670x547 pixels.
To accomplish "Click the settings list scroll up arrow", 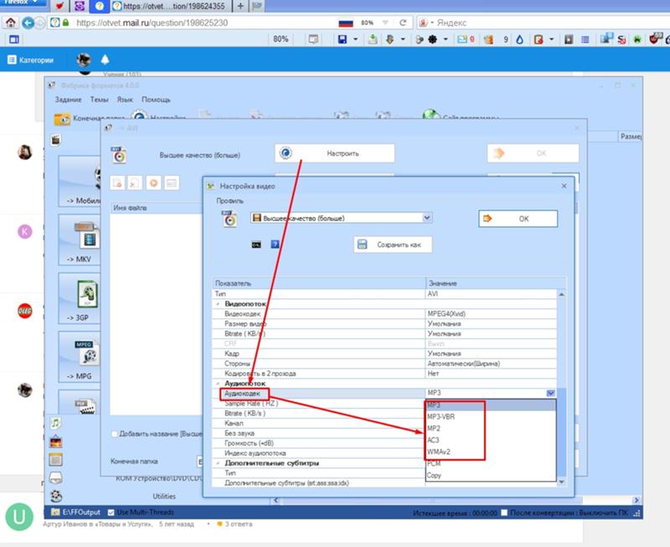I will [561, 294].
